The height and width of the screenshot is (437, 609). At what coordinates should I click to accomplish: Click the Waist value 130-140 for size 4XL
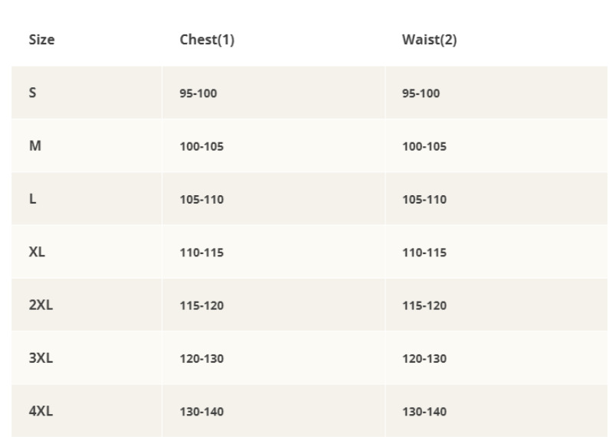[424, 412]
